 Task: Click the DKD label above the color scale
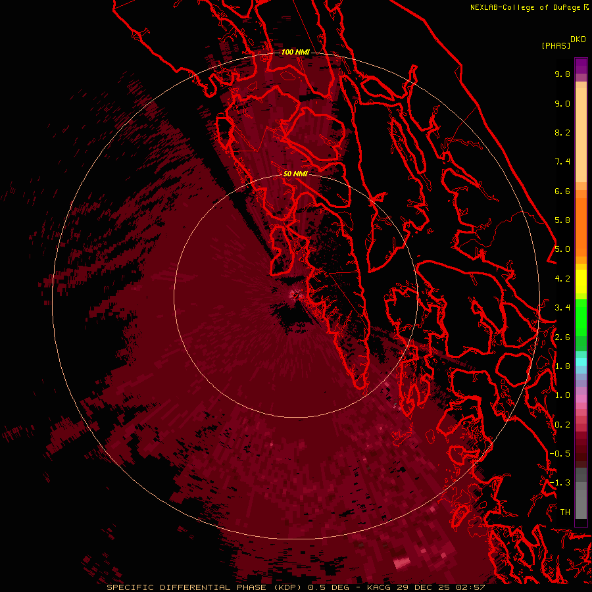[x=578, y=39]
